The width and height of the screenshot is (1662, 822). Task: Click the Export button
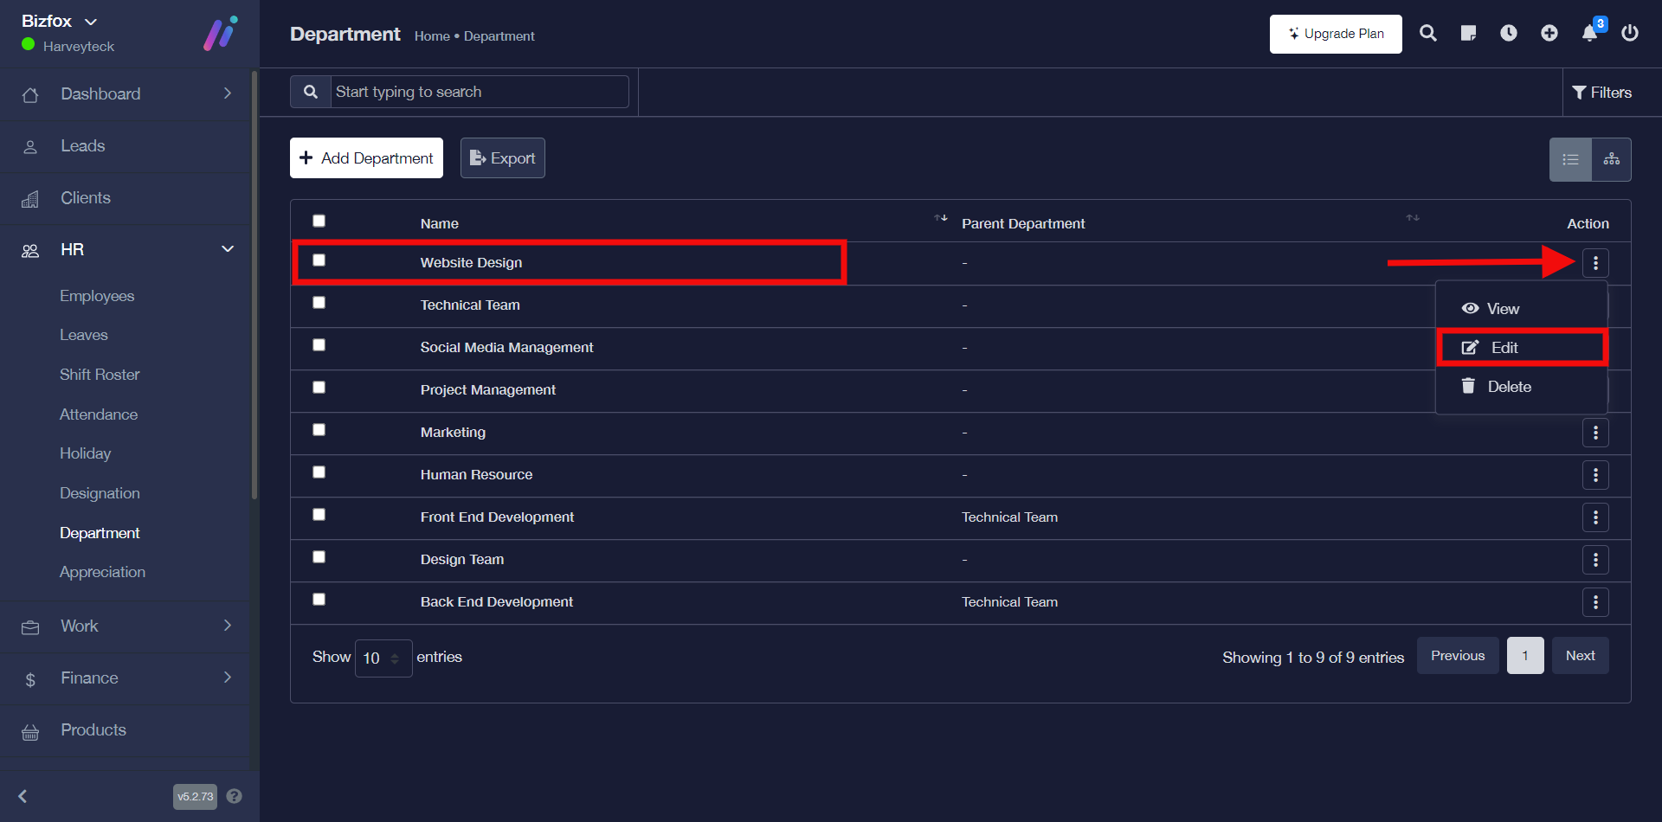(502, 158)
